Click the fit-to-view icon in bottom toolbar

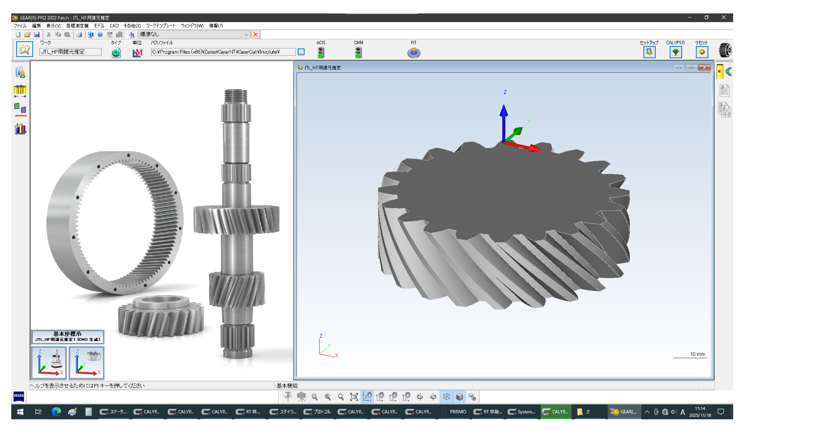(x=354, y=396)
